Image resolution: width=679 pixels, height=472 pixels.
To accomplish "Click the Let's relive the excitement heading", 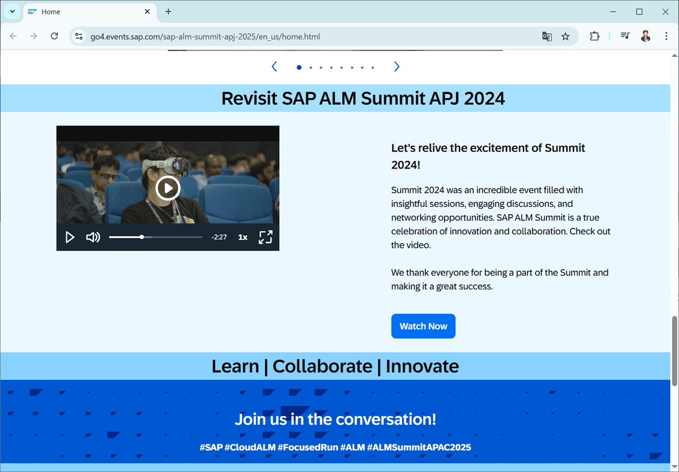I will click(488, 157).
